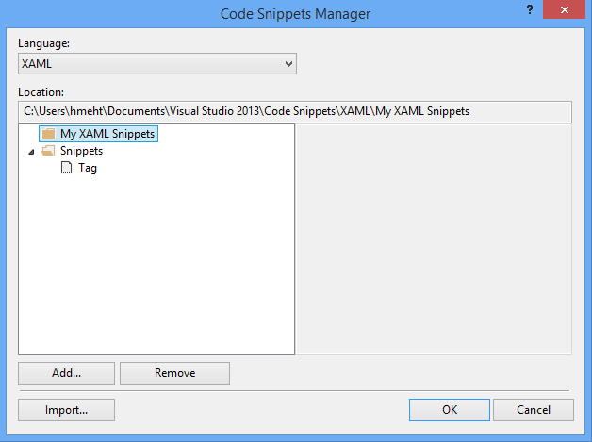
Task: Open the Language combo box showing XAML
Action: pyautogui.click(x=157, y=64)
